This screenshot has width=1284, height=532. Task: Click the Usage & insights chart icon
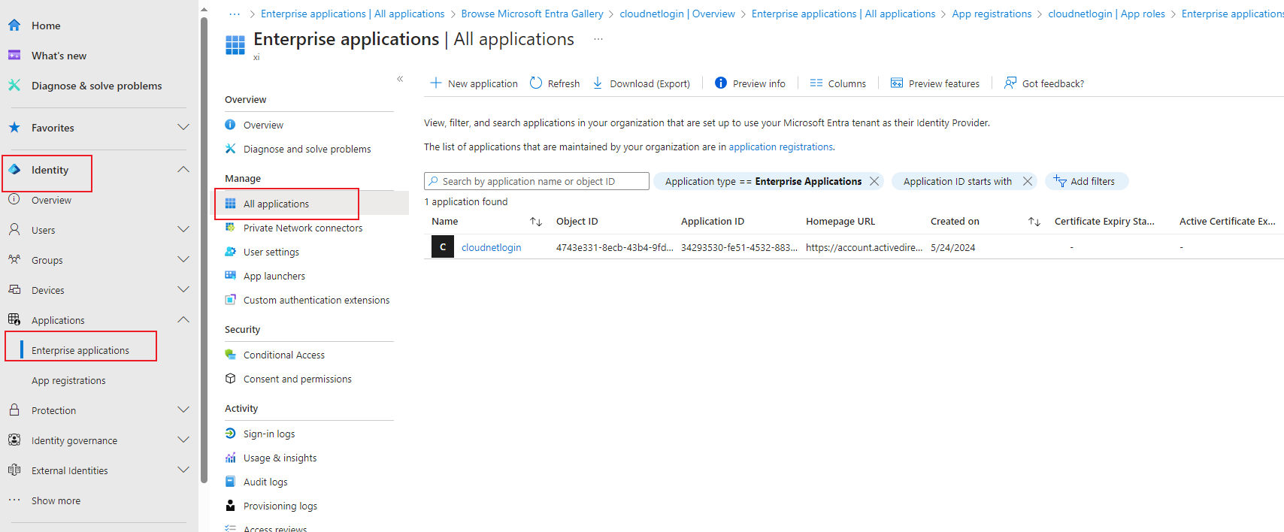coord(231,458)
